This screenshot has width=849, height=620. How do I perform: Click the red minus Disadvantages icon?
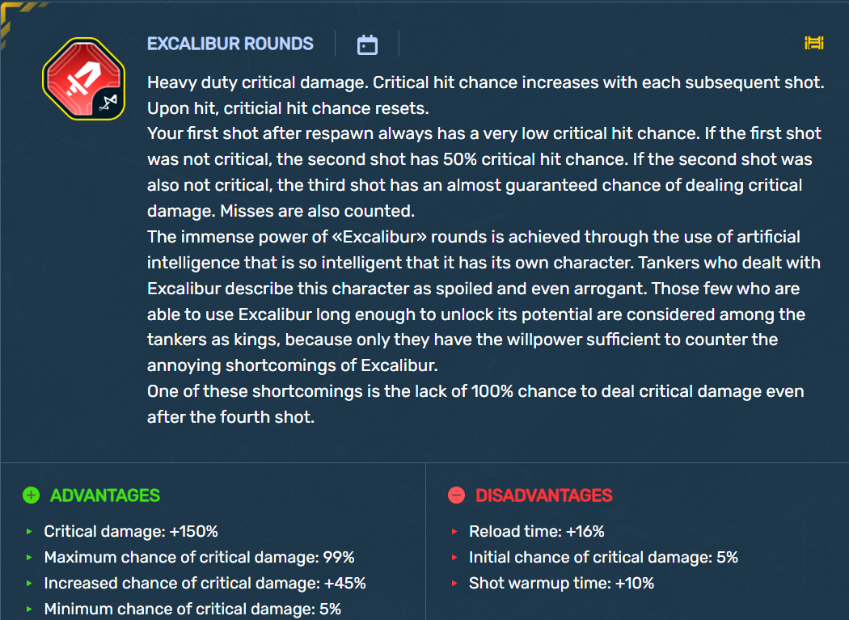pos(457,495)
